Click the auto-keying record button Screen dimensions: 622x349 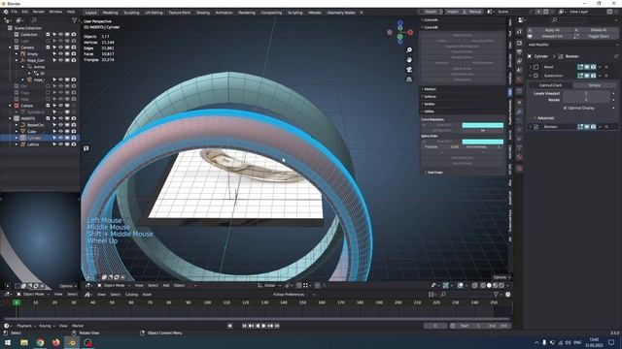click(x=230, y=326)
